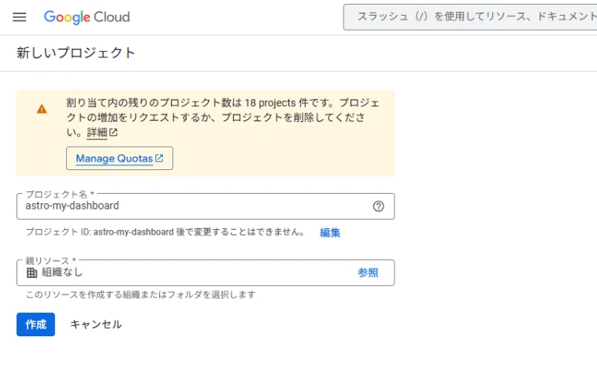
Task: Click the external link icon in Manage Quotas
Action: click(159, 158)
